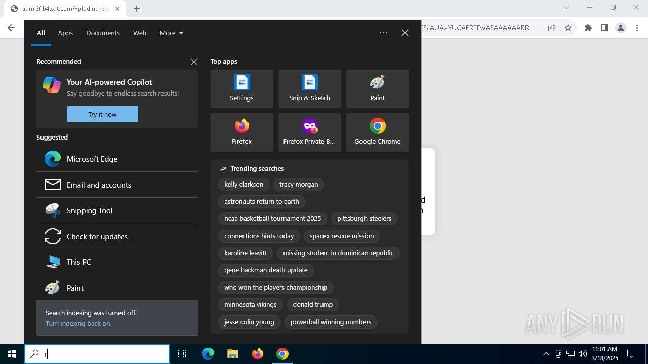The height and width of the screenshot is (364, 648).
Task: Bookmark page with star icon
Action: coord(568,28)
